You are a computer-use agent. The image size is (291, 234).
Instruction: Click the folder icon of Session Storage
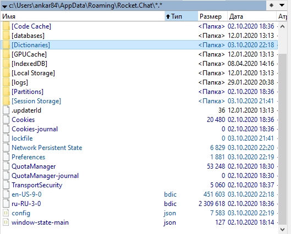[6, 101]
